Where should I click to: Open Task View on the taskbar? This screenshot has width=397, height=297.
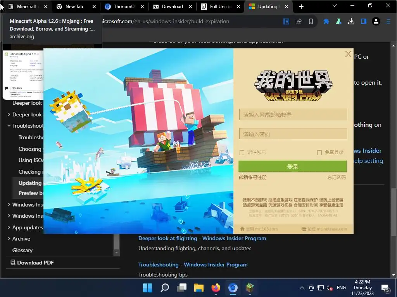[x=182, y=288]
